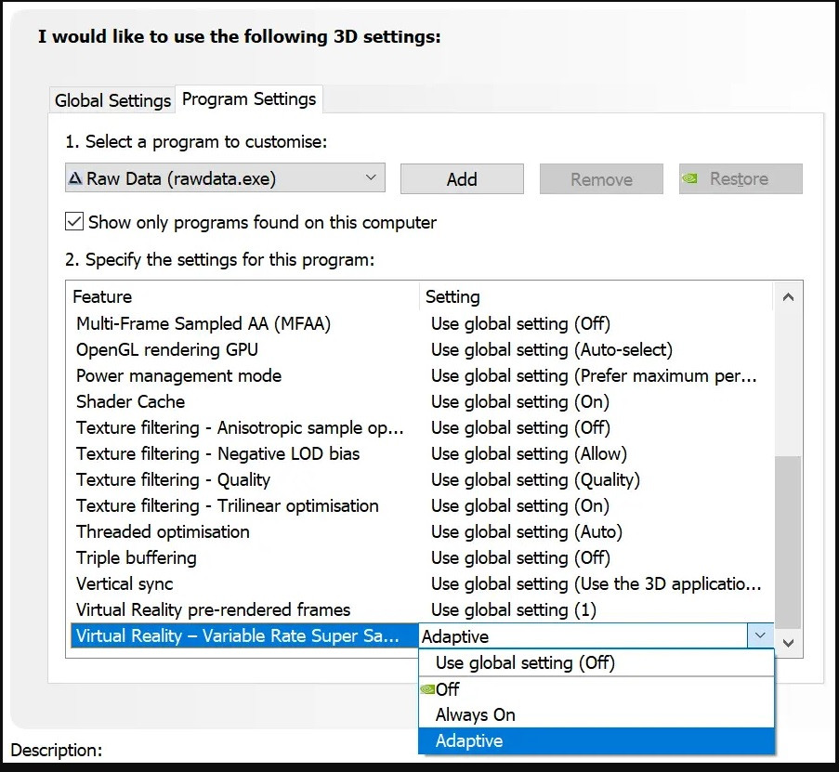This screenshot has width=839, height=772.
Task: Select the Vertical sync feature row
Action: click(x=125, y=583)
